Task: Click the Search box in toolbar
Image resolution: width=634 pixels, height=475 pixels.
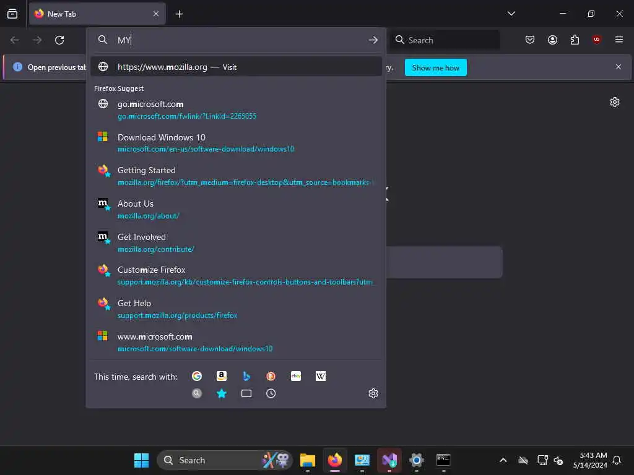Action: click(x=445, y=40)
